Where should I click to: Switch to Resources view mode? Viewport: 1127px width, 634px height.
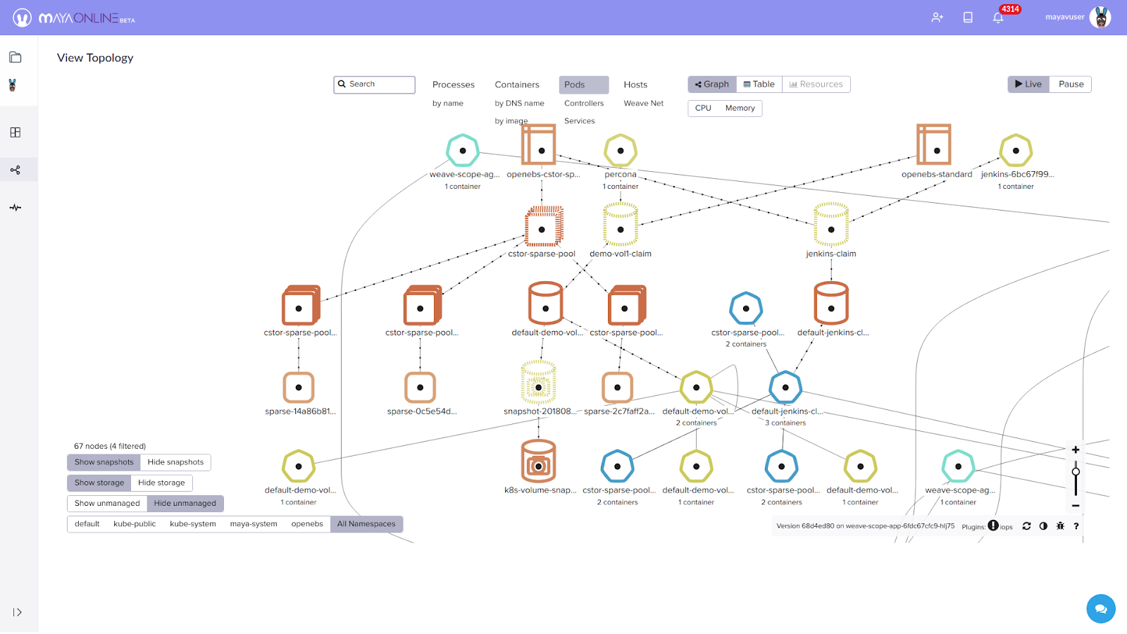(816, 85)
